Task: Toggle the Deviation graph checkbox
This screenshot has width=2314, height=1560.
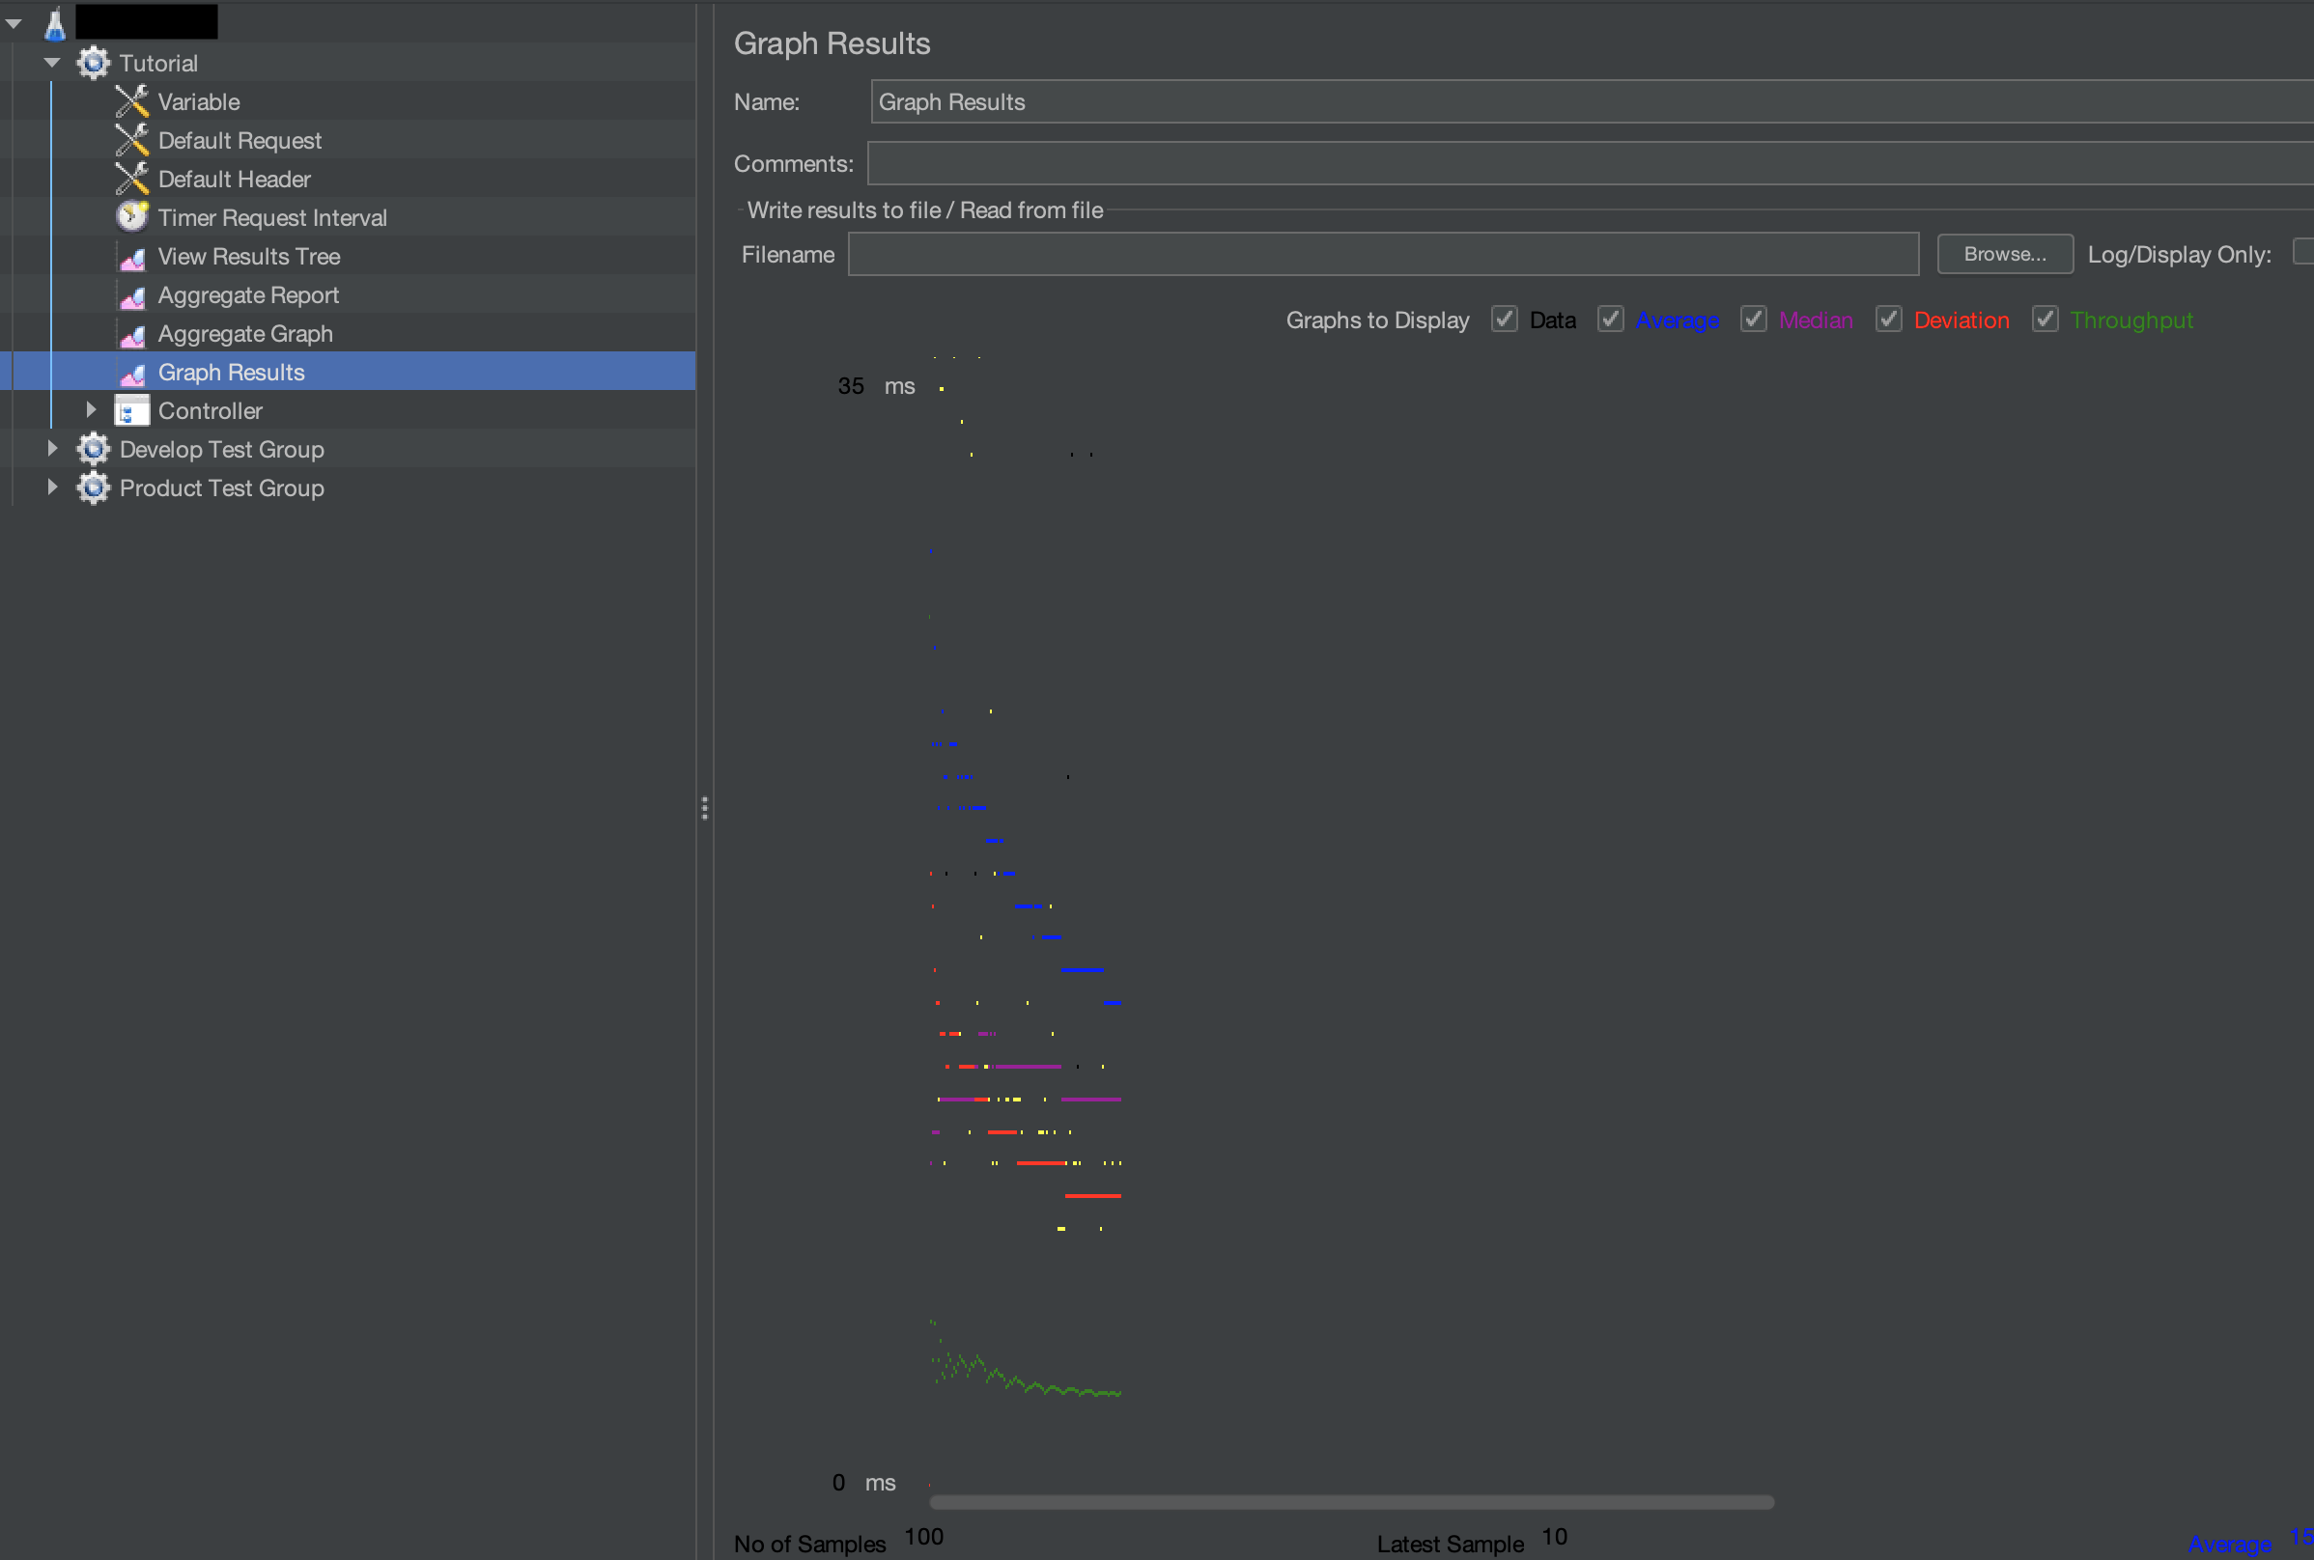Action: (1888, 320)
